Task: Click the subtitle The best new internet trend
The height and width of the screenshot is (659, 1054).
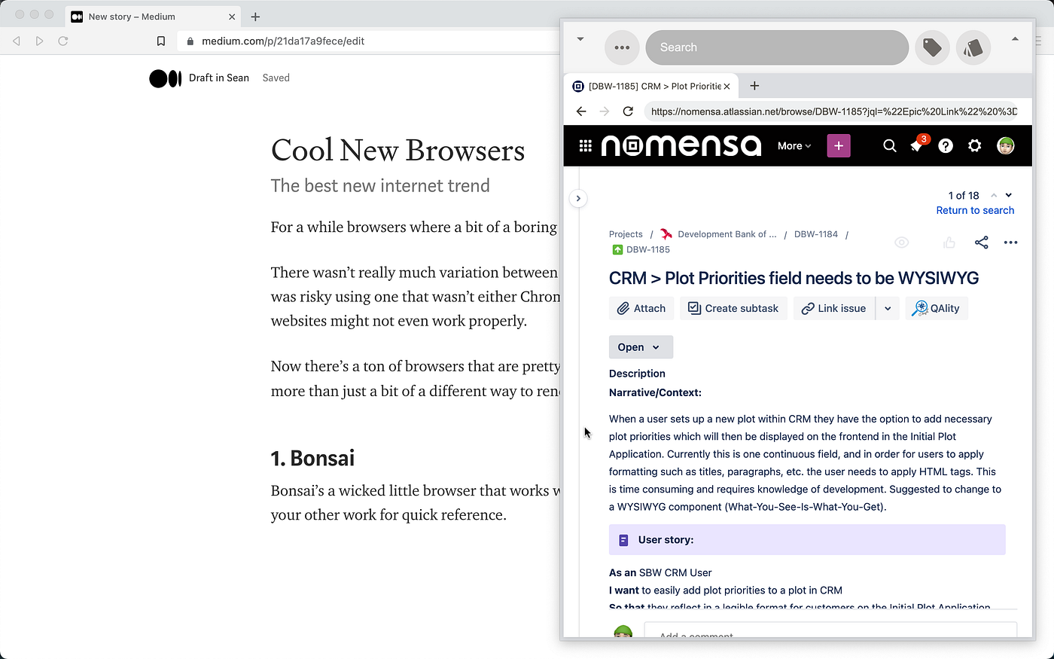Action: (x=380, y=186)
